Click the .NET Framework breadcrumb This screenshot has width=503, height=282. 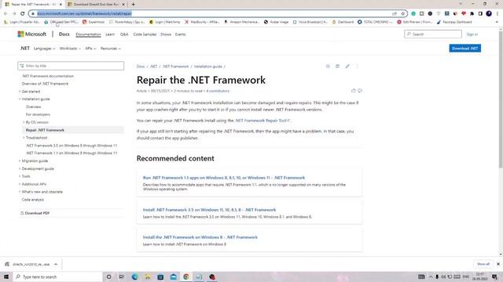click(175, 67)
